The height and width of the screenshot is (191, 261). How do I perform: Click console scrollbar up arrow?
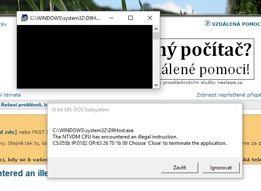(156, 29)
